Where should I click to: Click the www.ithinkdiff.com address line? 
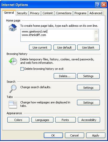point(34,35)
